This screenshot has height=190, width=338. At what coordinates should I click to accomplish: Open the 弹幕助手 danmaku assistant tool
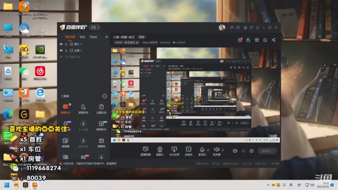coord(65,109)
